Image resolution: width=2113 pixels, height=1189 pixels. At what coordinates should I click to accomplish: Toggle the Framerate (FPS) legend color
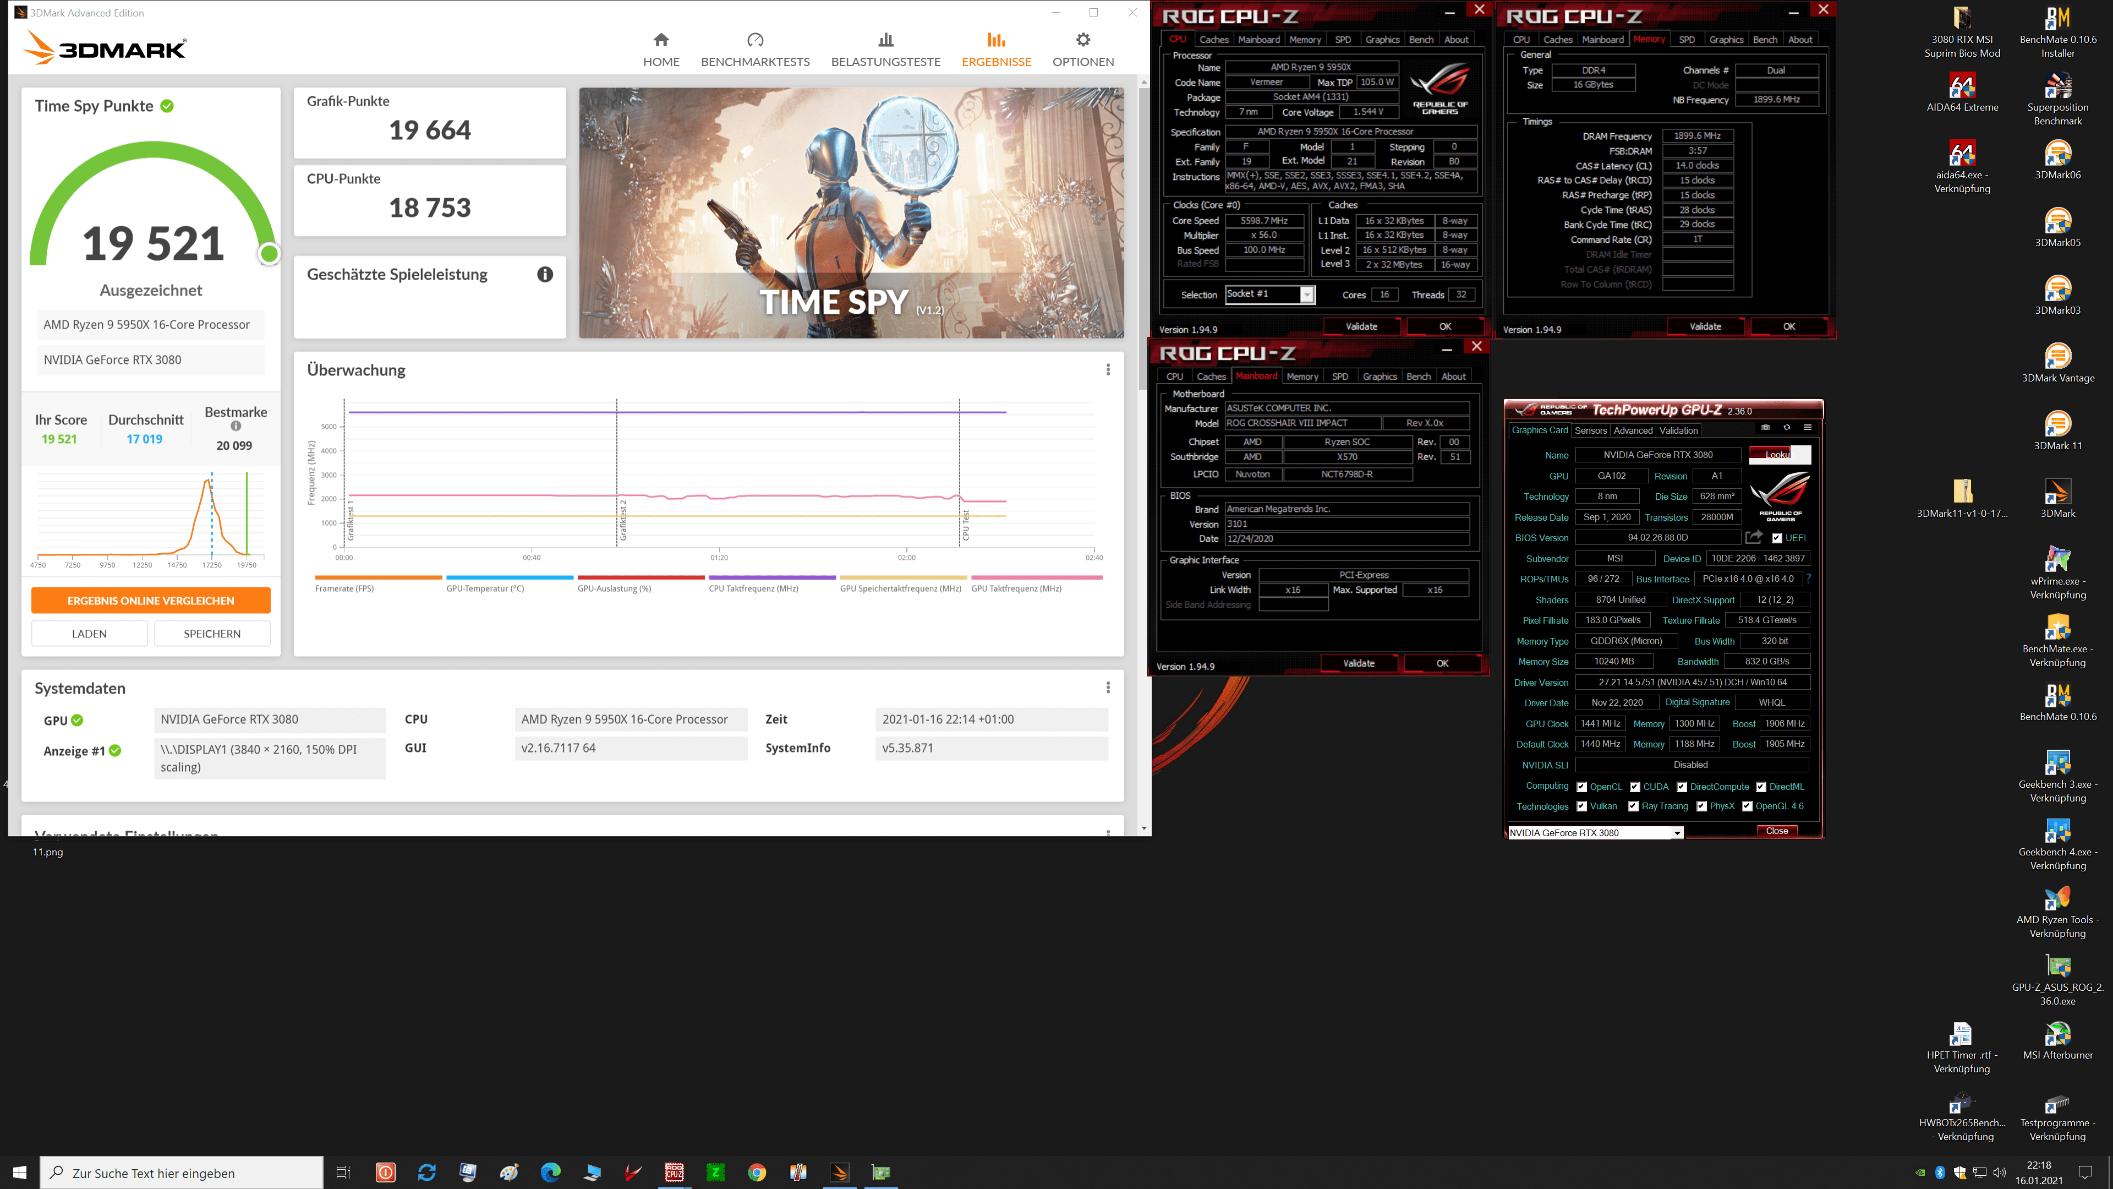pyautogui.click(x=378, y=577)
